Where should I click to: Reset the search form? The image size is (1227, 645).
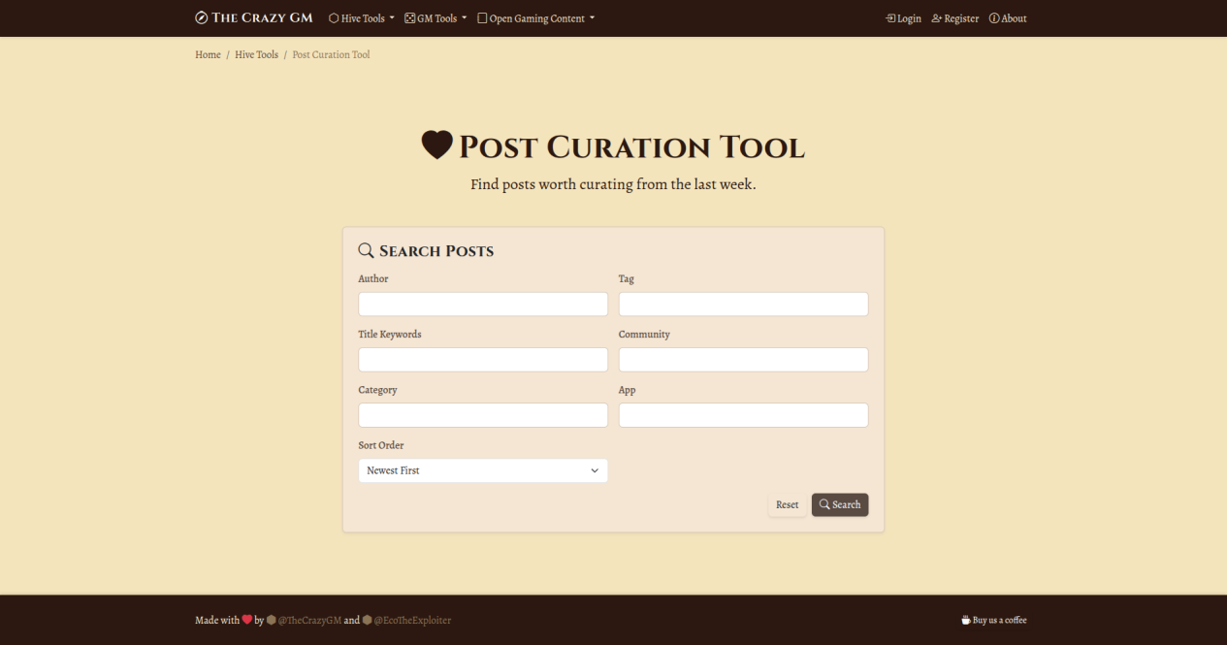pyautogui.click(x=787, y=504)
